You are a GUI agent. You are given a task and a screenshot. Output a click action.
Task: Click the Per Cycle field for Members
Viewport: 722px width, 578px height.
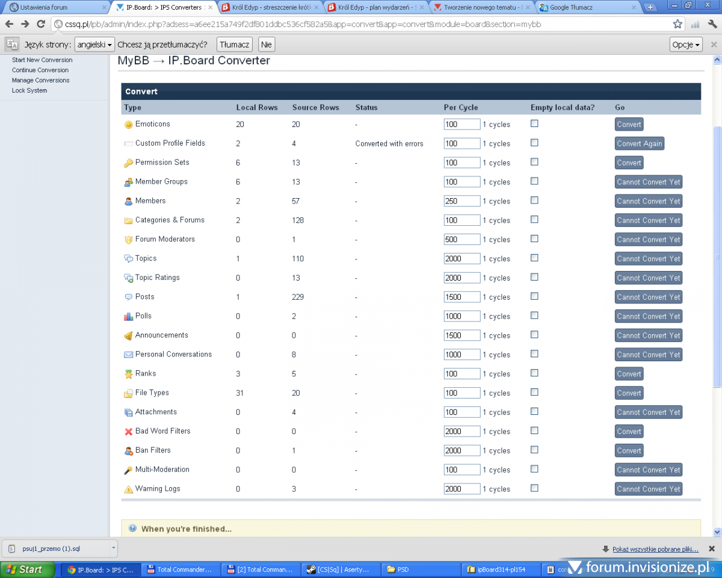point(461,201)
